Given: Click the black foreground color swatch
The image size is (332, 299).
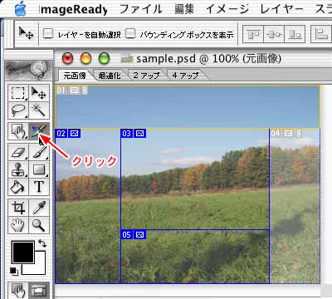Looking at the screenshot, I should point(23,252).
